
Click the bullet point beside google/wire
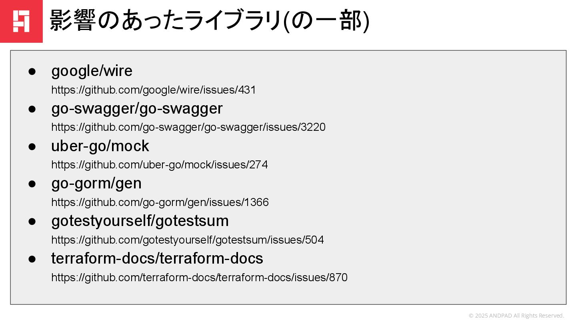(x=32, y=72)
